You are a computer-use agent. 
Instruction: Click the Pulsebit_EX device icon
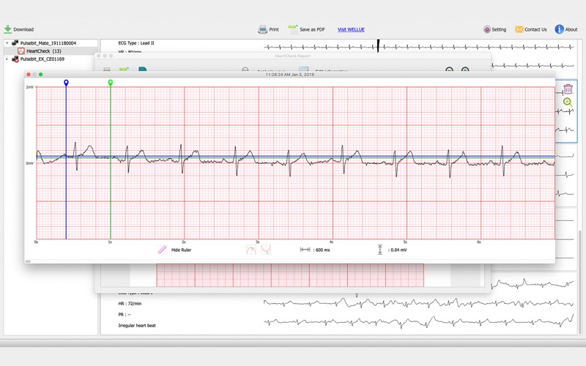(x=15, y=59)
